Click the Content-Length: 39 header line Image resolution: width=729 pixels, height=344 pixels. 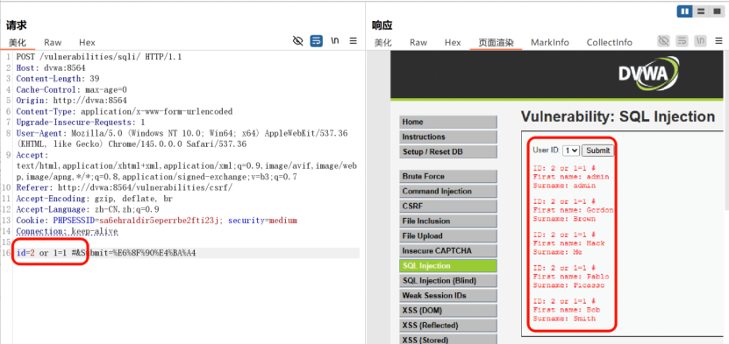58,79
